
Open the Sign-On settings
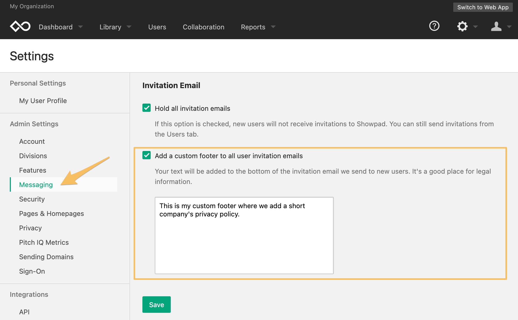(x=32, y=271)
